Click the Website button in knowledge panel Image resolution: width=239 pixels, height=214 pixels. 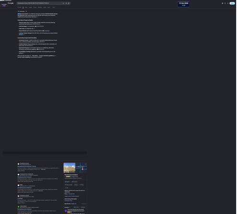(x=67, y=182)
